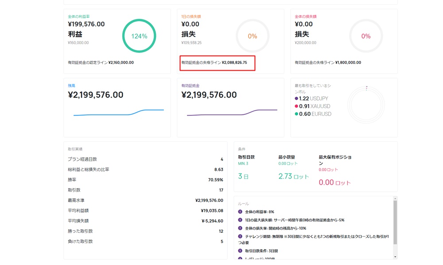Viewport: 443px width, 265px height.
Task: Click the 有効証拠金の失格ライン ¥2,088,826.75 text
Action: (x=214, y=63)
